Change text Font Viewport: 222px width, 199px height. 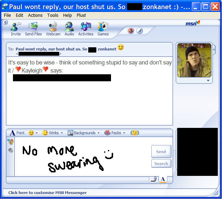point(17,133)
